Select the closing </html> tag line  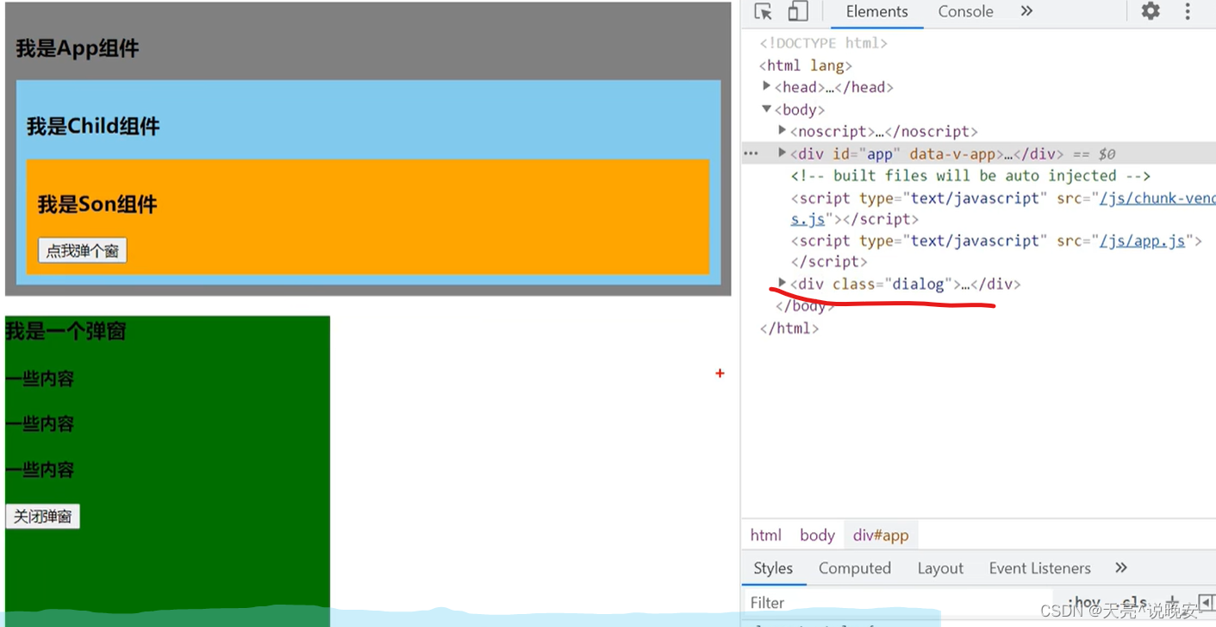789,328
